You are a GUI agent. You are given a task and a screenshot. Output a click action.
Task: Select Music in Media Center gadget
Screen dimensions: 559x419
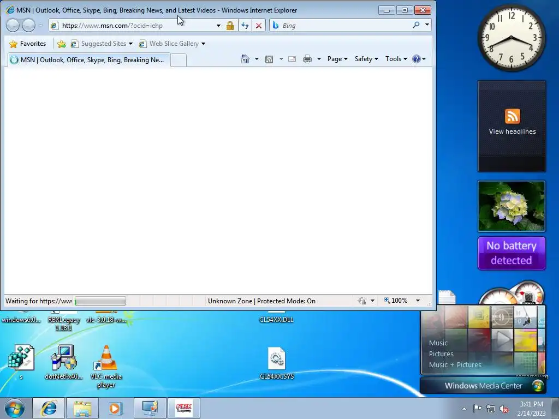[x=438, y=343]
